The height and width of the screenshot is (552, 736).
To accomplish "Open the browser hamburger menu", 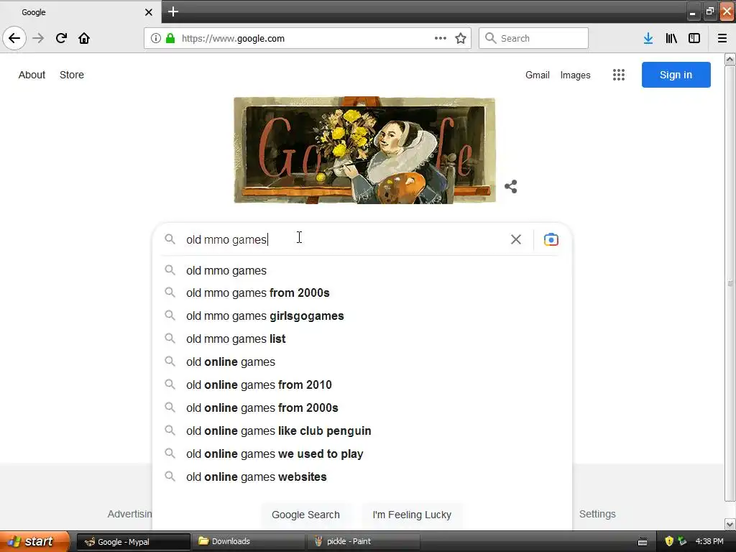I will click(x=722, y=38).
